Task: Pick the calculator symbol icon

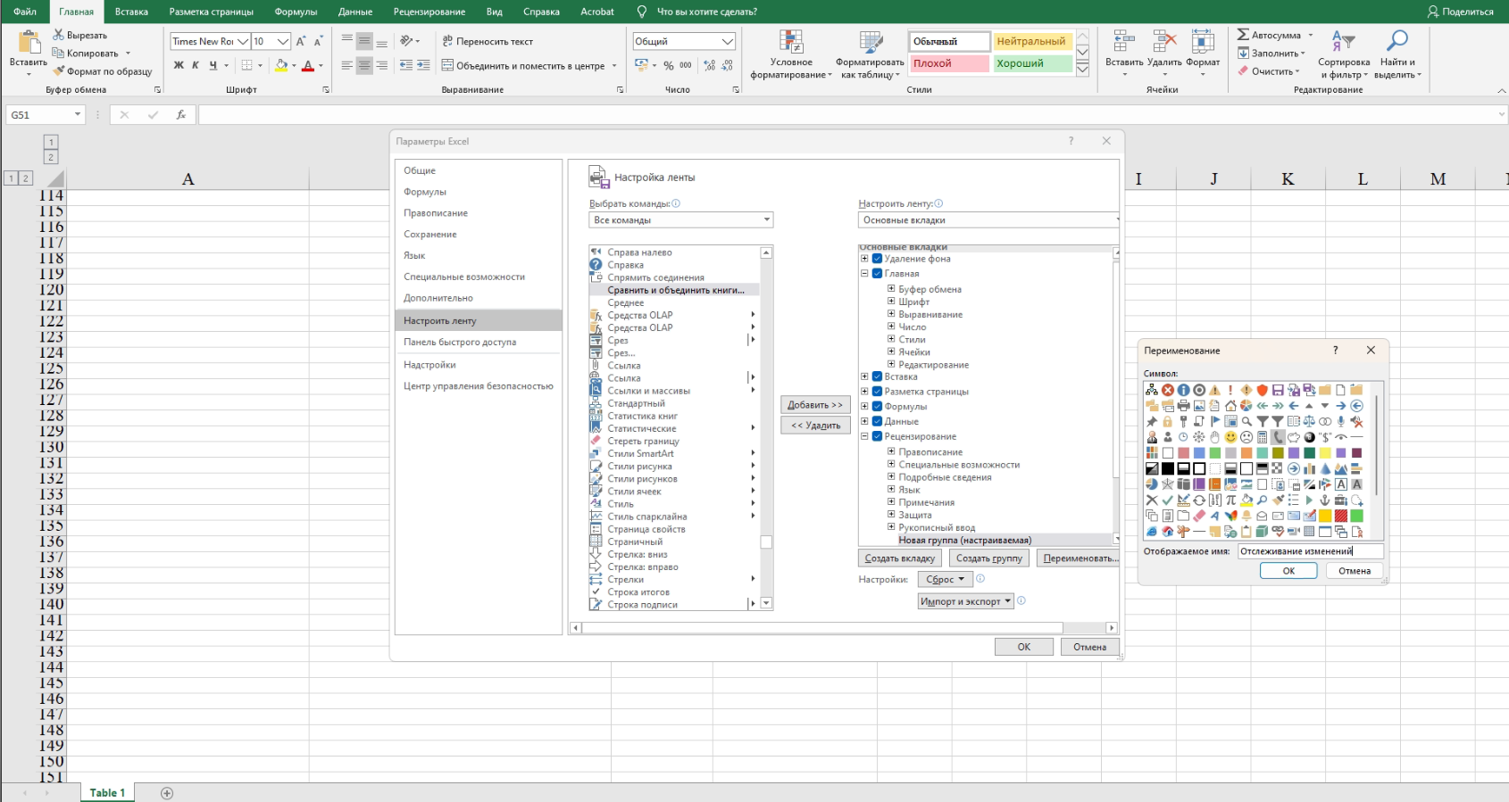Action: [1262, 437]
